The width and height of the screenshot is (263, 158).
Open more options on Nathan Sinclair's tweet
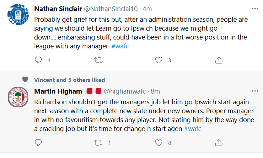click(x=255, y=9)
